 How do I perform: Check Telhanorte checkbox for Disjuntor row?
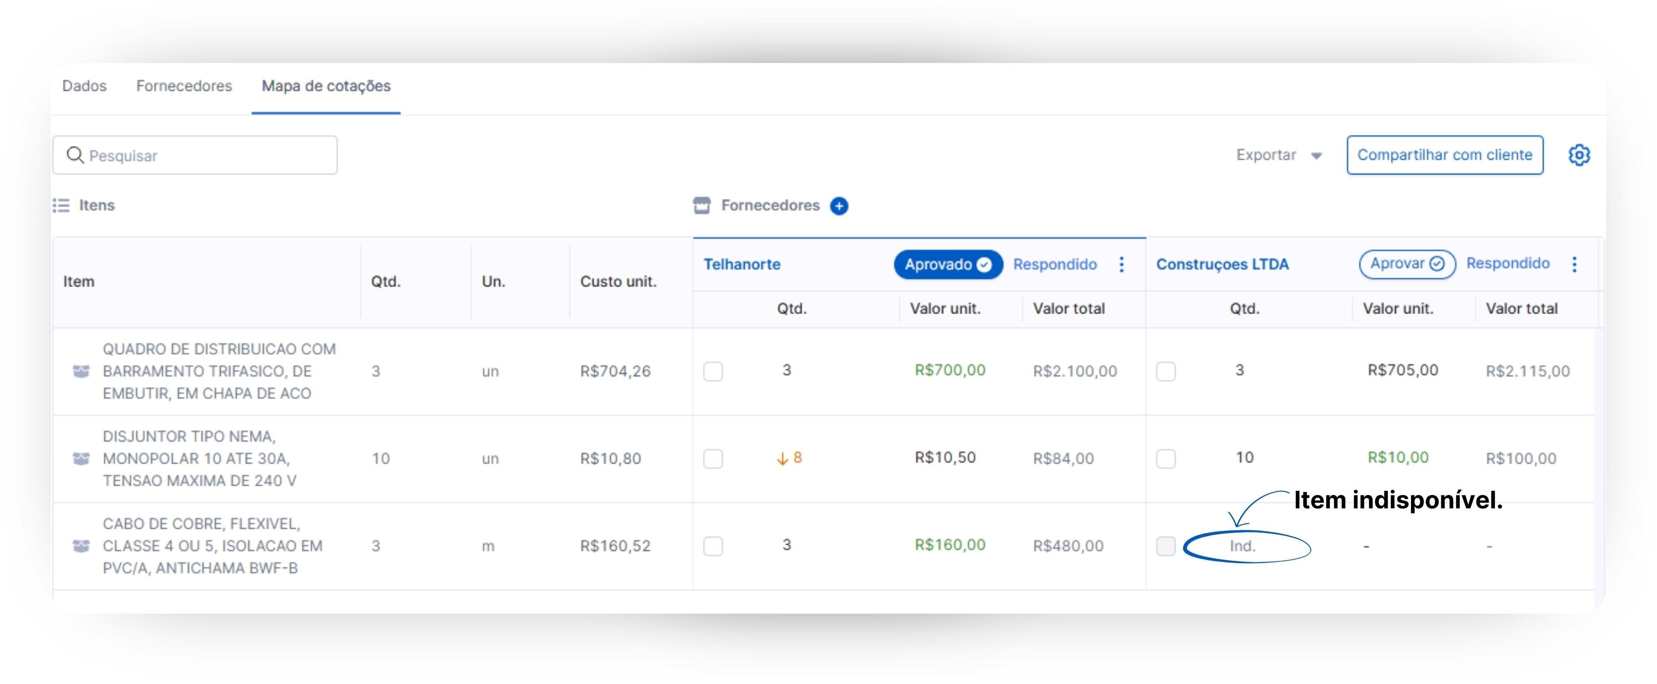713,459
